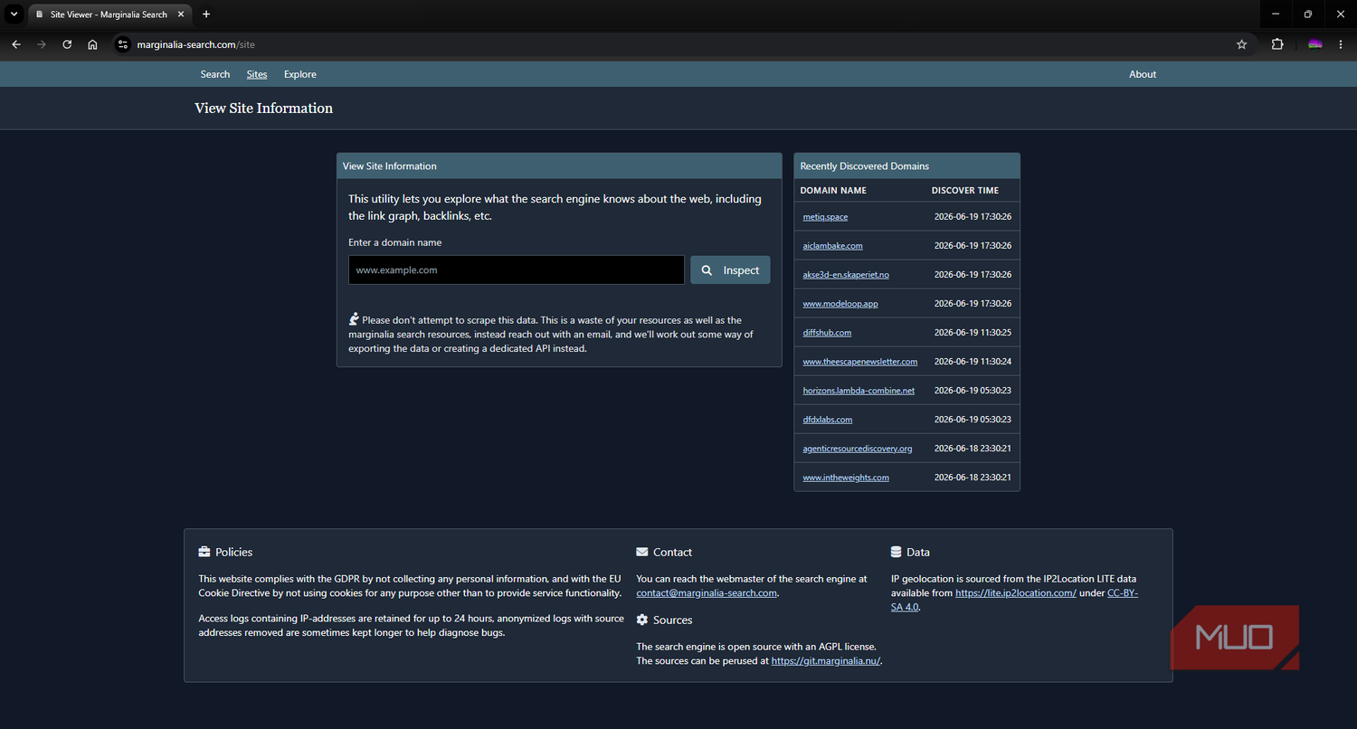Go to the browser home icon

tap(92, 44)
